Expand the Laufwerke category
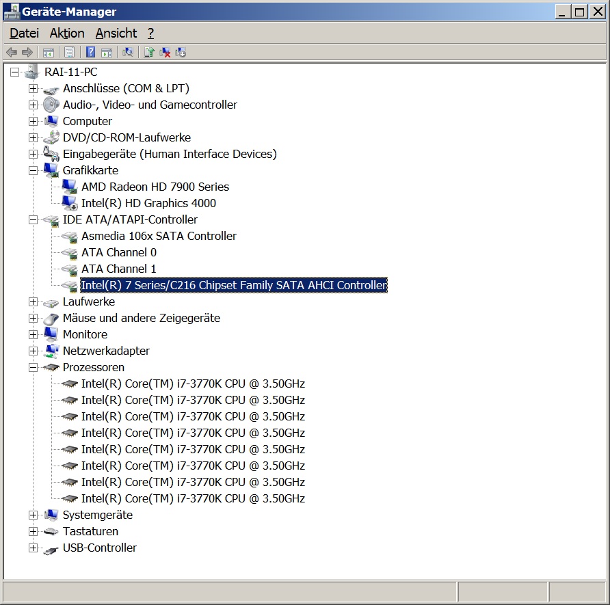The width and height of the screenshot is (610, 605). tap(34, 302)
